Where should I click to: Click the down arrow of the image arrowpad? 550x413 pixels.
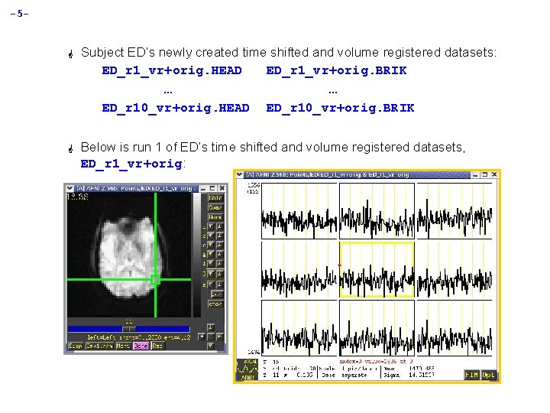211,346
